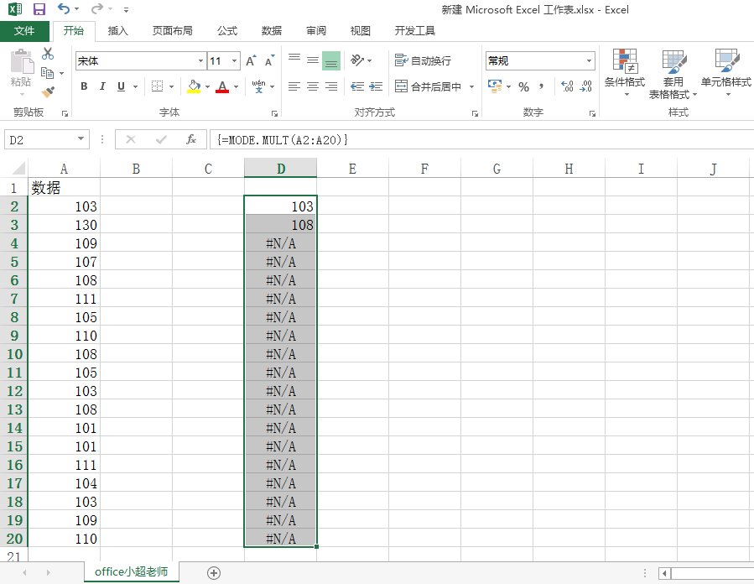Click the Copy icon on the clipboard group
Image resolution: width=754 pixels, height=584 pixels.
point(48,72)
